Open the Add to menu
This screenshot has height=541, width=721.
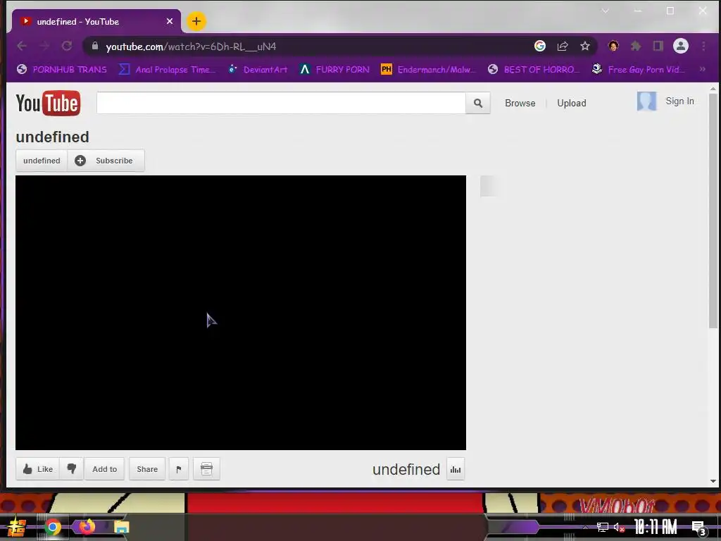(x=104, y=468)
